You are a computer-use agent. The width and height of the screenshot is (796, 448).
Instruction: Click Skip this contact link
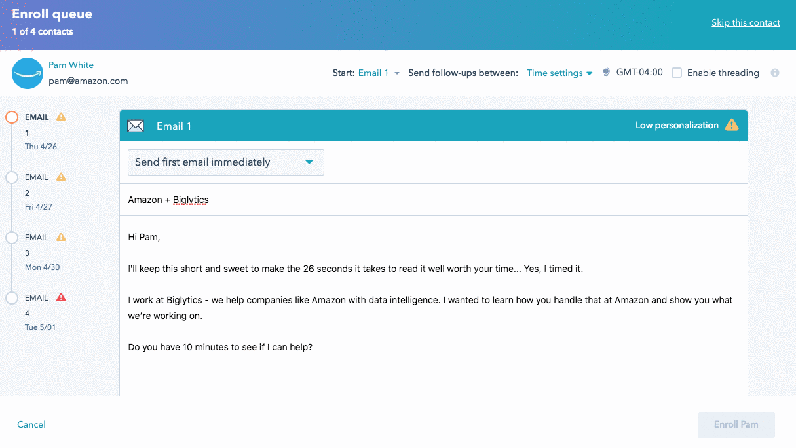(746, 22)
